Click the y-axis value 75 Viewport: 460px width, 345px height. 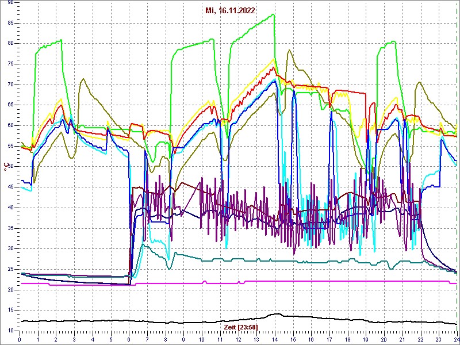click(10, 64)
